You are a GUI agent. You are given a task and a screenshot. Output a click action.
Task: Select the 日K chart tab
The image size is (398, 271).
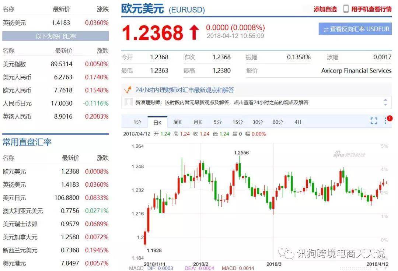pyautogui.click(x=157, y=122)
